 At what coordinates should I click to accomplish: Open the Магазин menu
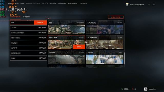point(20,4)
